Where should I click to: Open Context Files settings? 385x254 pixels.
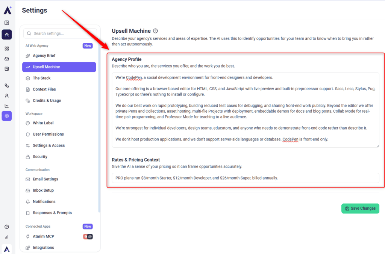coord(59,89)
